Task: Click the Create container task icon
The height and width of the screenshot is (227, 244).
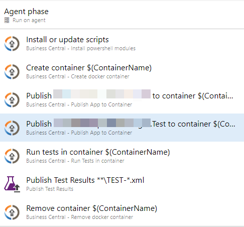Action: tap(12, 72)
